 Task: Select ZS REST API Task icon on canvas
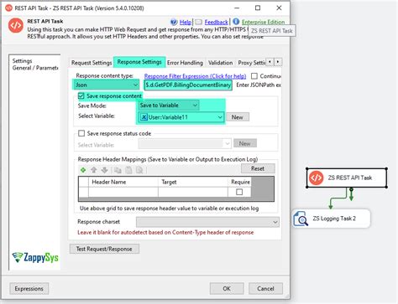[x=317, y=178]
